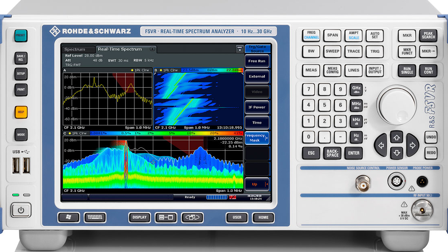Go back with Up softkey
The image size is (448, 252).
point(257,185)
